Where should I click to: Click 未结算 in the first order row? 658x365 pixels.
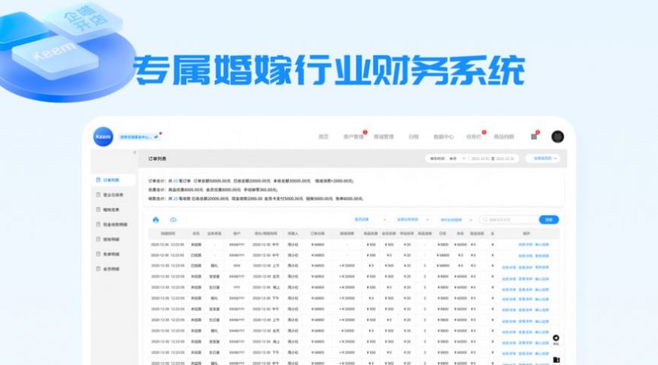[x=196, y=244]
